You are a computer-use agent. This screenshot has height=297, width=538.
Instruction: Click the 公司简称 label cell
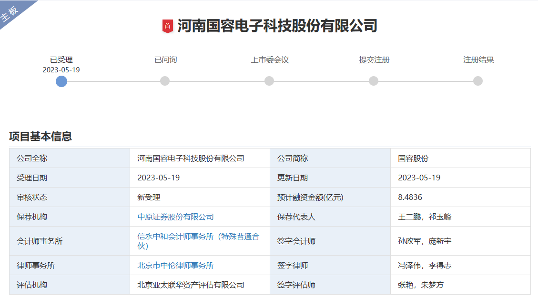click(x=330, y=158)
